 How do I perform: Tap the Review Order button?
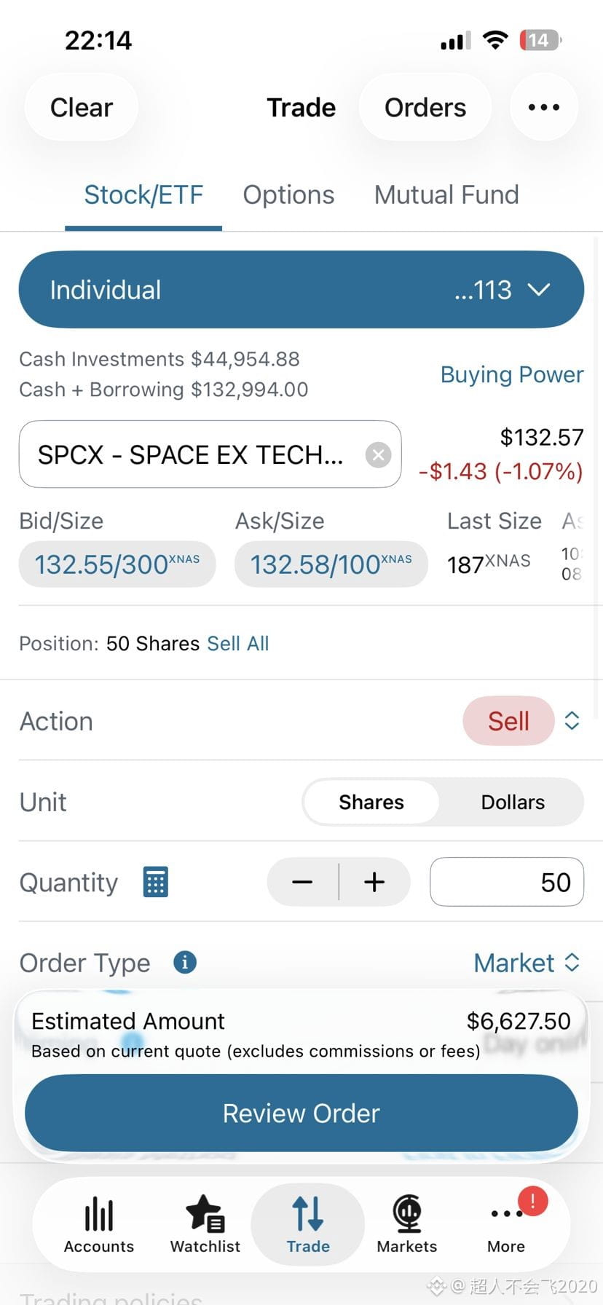click(x=301, y=1113)
